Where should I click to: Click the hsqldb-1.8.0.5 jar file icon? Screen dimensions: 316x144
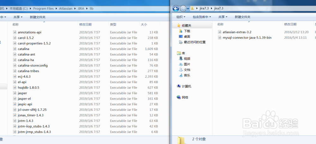(x=15, y=88)
